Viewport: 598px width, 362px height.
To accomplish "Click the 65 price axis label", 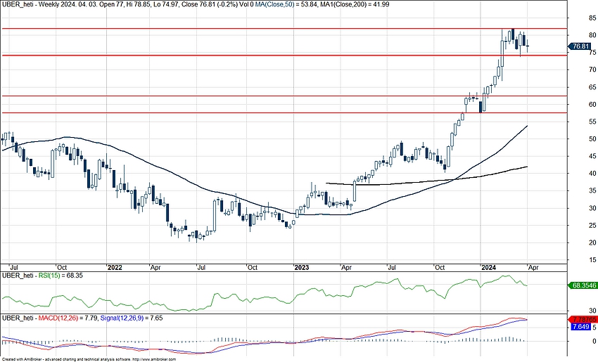I will point(592,87).
